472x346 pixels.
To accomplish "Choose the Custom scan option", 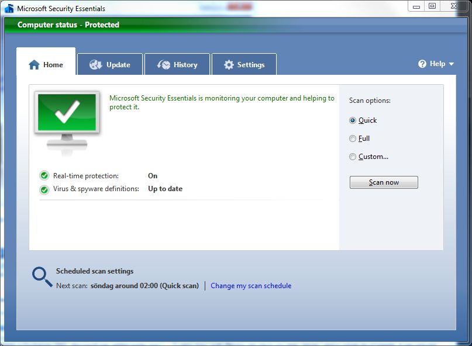I will (x=353, y=157).
